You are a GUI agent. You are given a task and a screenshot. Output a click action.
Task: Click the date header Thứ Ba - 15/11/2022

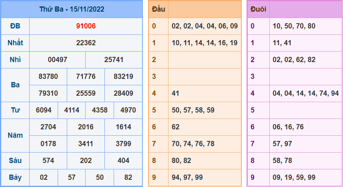72,9
